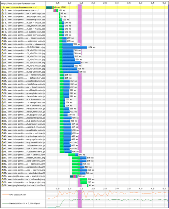Click lock icon beside functions.js row 27

coord(2,87)
